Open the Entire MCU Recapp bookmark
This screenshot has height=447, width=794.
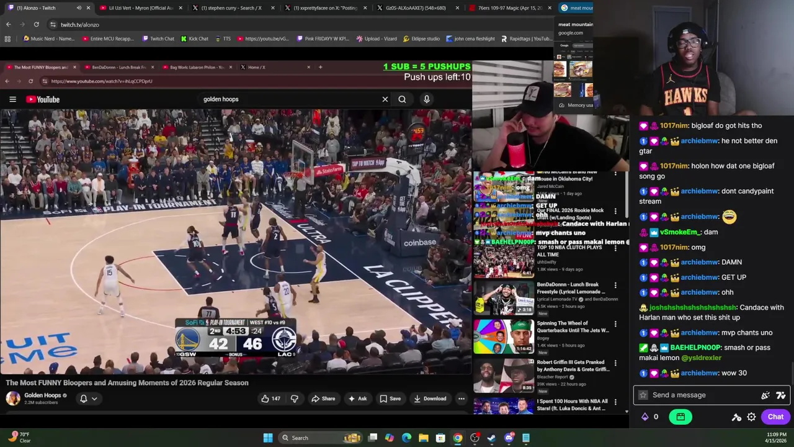pyautogui.click(x=108, y=38)
